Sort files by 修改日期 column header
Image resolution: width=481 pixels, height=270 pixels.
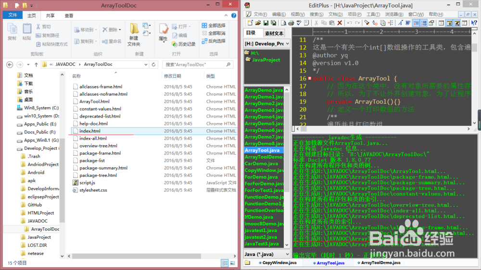pos(172,76)
